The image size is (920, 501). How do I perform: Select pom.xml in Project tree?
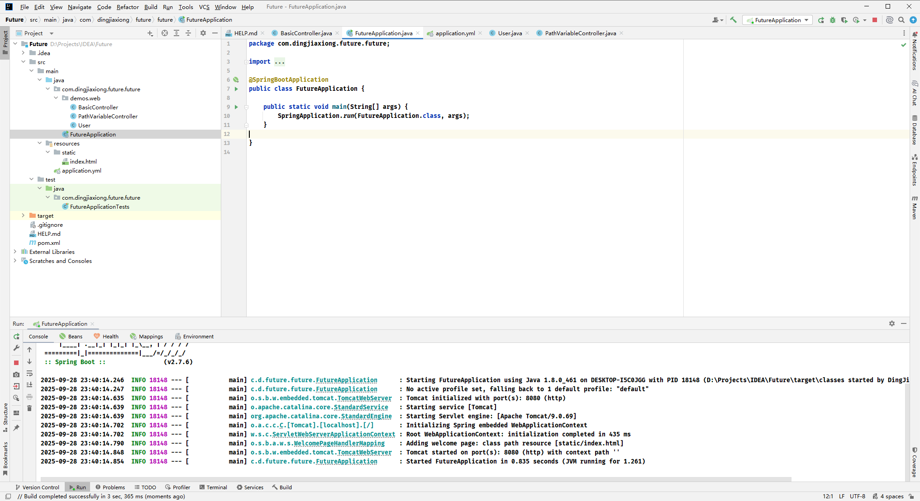[48, 243]
